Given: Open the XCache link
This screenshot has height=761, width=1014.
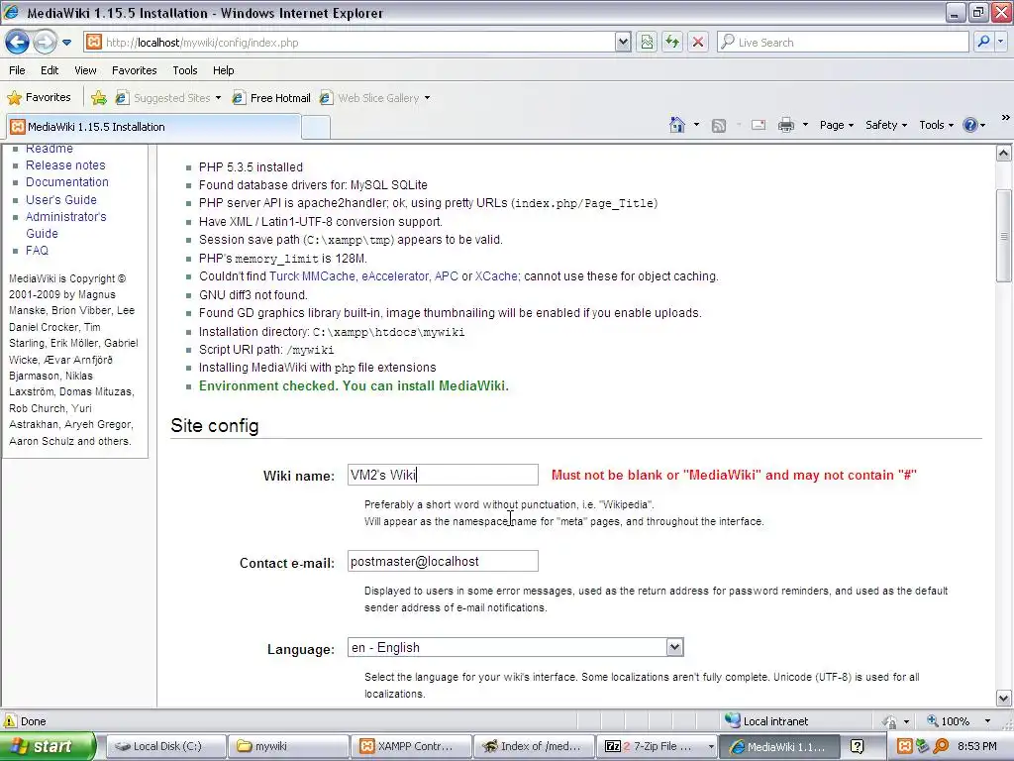Looking at the screenshot, I should (497, 276).
